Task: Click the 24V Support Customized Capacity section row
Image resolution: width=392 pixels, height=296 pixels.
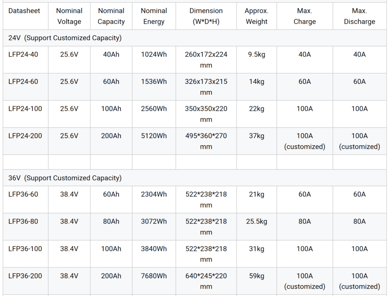Action: (65, 38)
